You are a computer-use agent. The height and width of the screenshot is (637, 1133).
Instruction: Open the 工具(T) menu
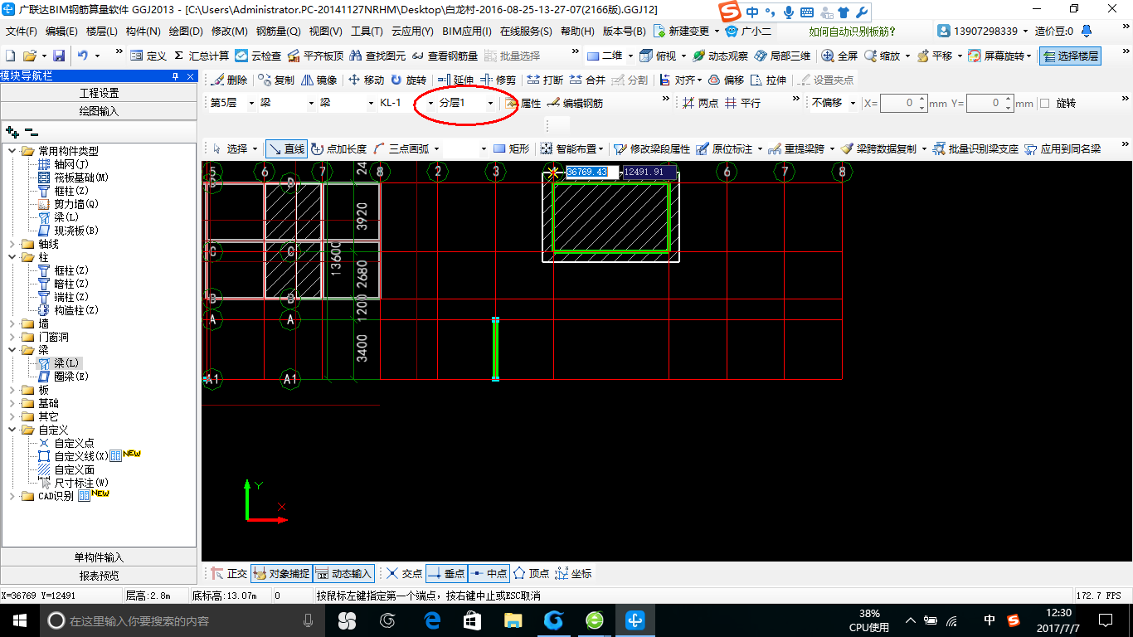[x=367, y=32]
